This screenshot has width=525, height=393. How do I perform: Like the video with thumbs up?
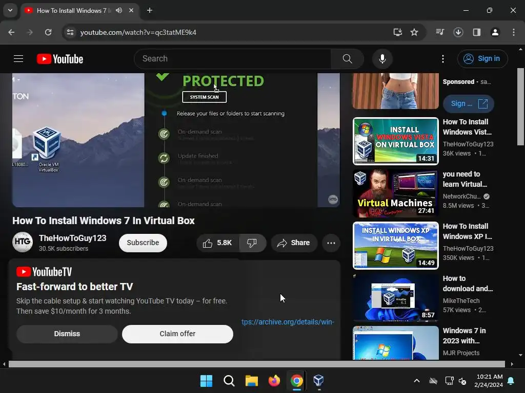pyautogui.click(x=217, y=243)
